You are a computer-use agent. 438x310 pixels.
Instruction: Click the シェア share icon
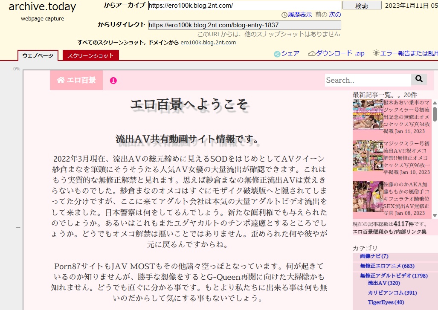pyautogui.click(x=277, y=54)
